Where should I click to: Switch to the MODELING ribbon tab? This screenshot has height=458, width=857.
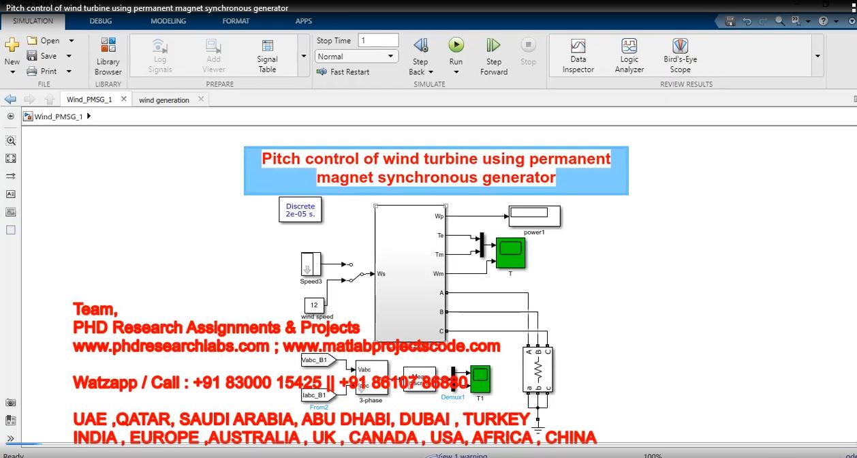(168, 21)
